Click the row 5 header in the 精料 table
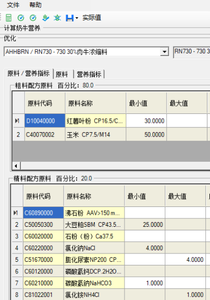The width and height of the screenshot is (210, 300). pyautogui.click(x=17, y=260)
